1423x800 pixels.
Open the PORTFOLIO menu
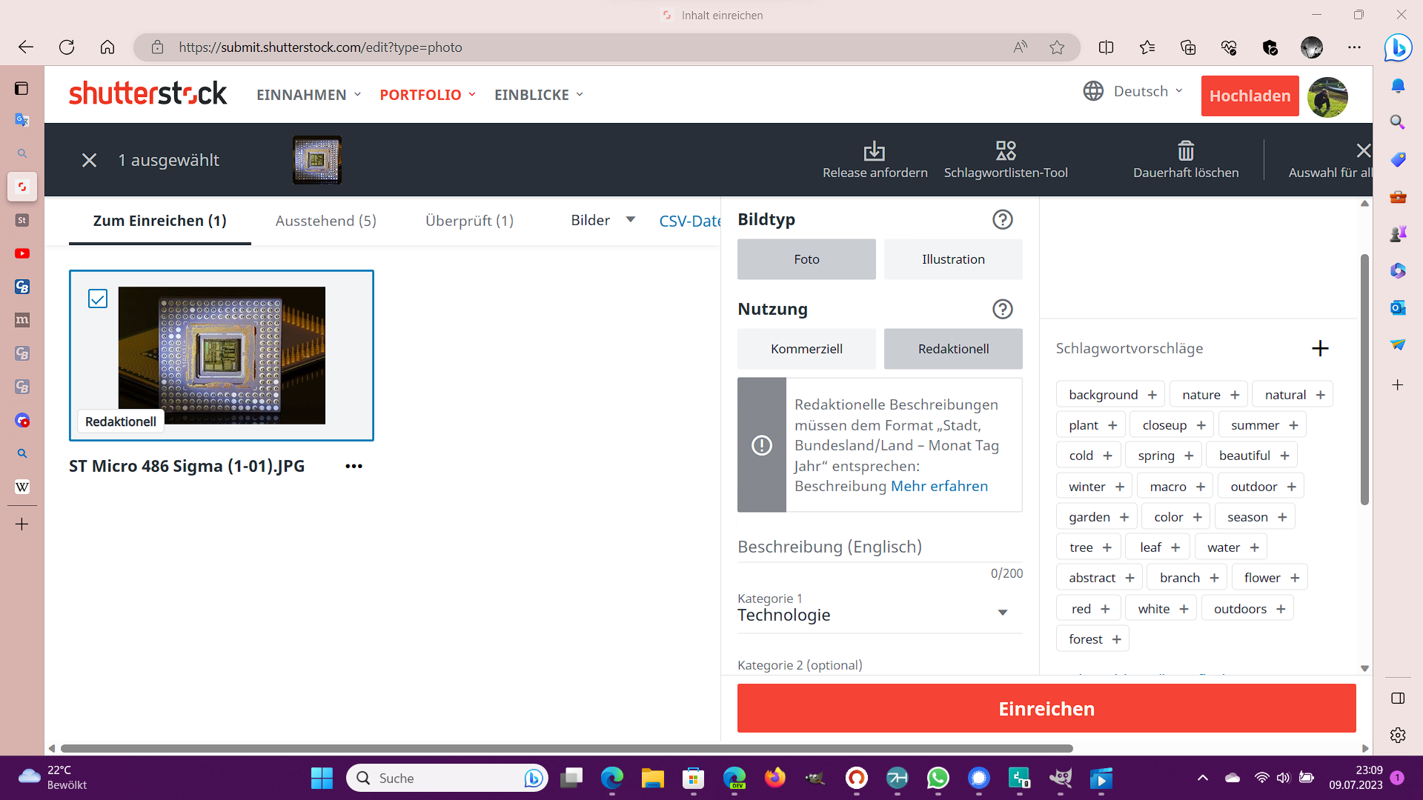[427, 94]
